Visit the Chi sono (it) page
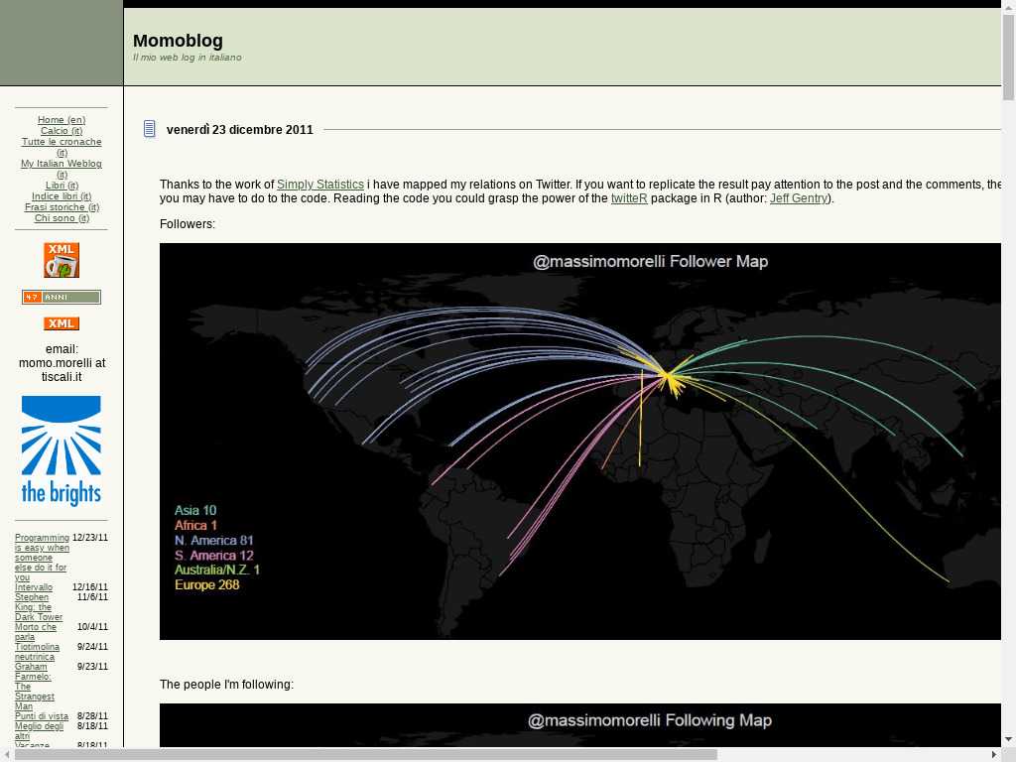Image resolution: width=1016 pixels, height=762 pixels. click(62, 218)
